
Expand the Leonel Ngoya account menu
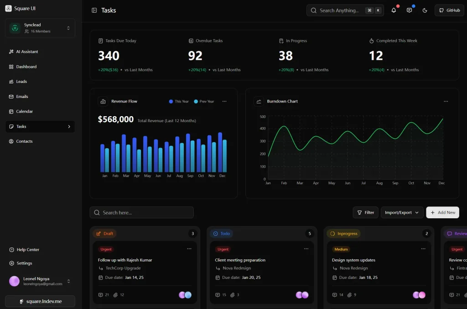tap(69, 281)
